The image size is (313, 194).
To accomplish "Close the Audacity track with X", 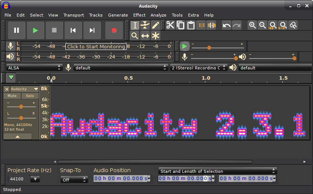I will pos(7,89).
